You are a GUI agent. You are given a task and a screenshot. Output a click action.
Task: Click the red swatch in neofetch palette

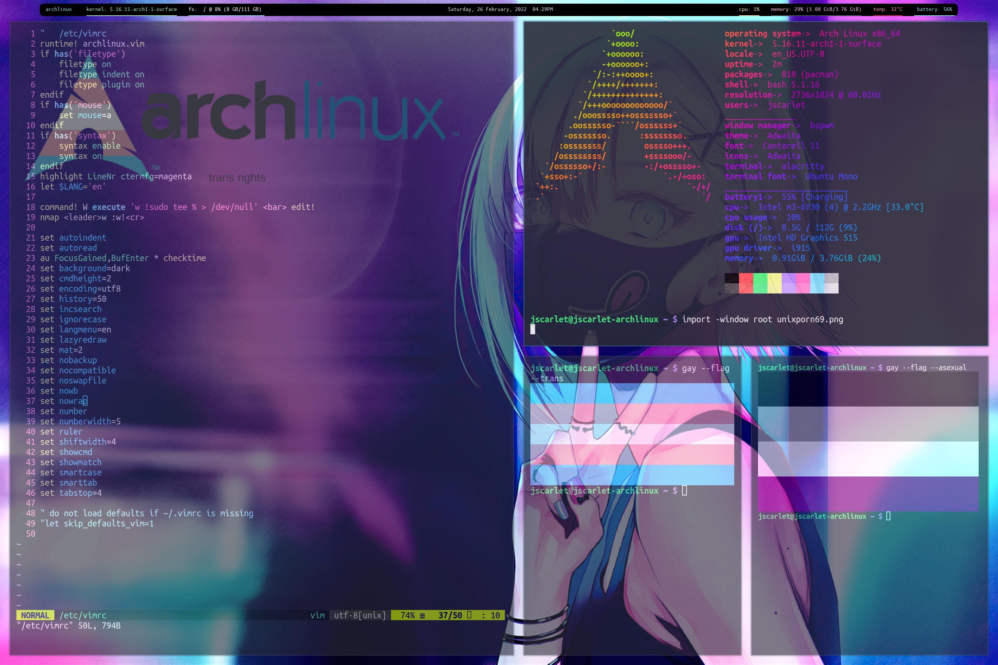point(746,283)
